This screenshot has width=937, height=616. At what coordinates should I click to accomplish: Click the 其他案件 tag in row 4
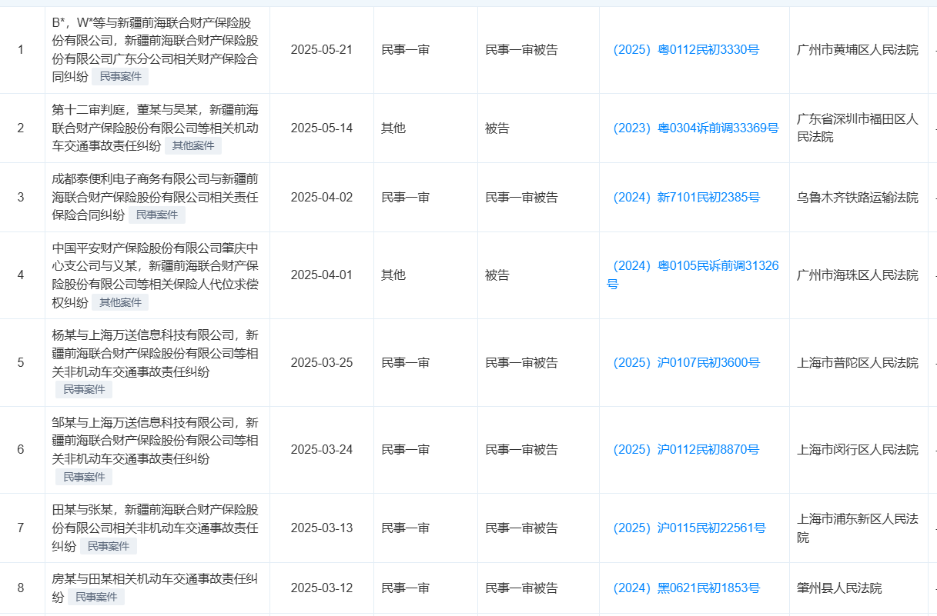coord(120,301)
